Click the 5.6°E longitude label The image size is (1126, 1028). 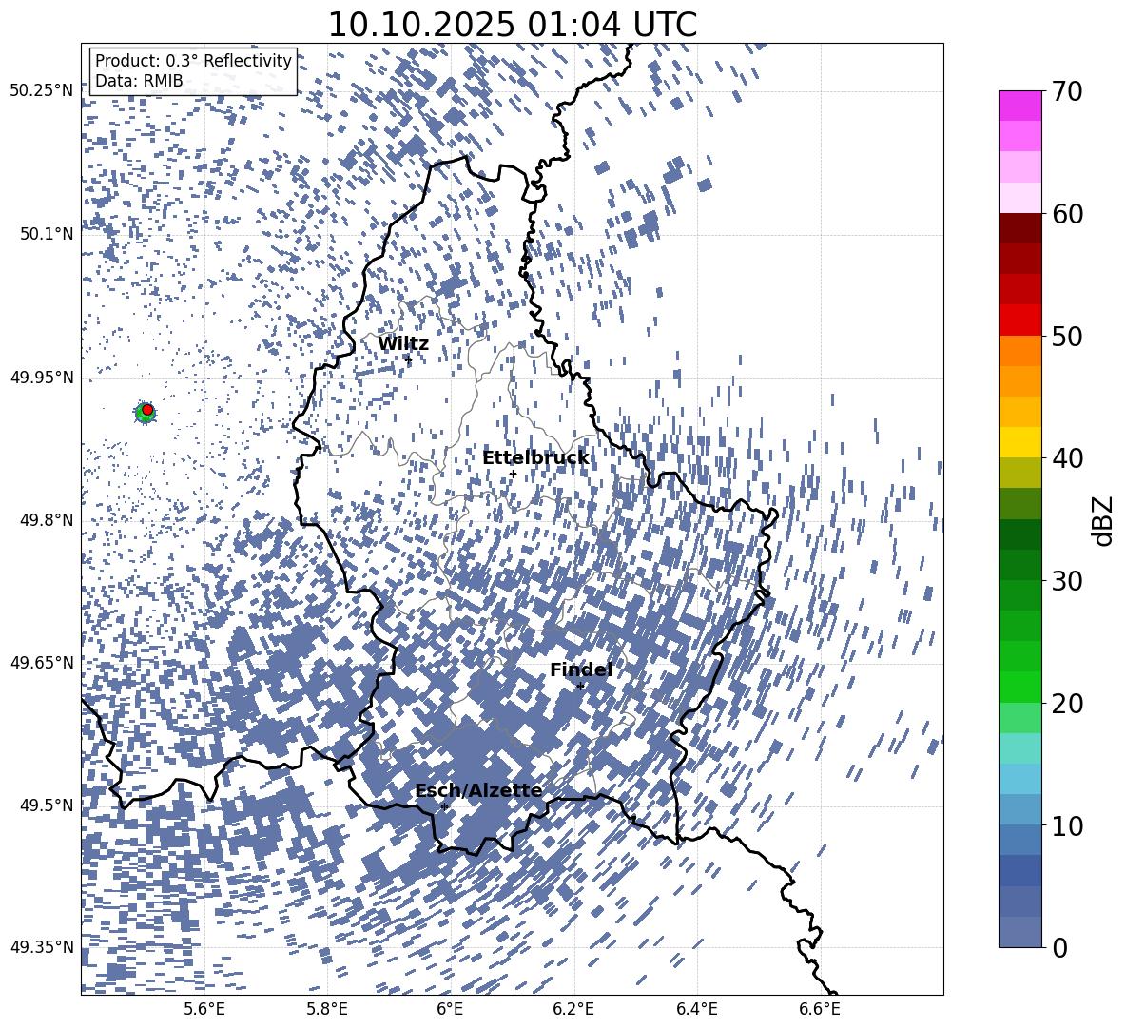(x=204, y=1009)
